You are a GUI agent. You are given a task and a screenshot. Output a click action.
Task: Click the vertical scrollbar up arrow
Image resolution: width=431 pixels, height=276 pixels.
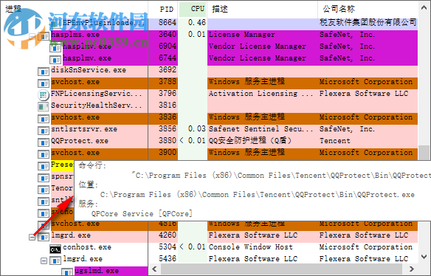click(x=424, y=8)
